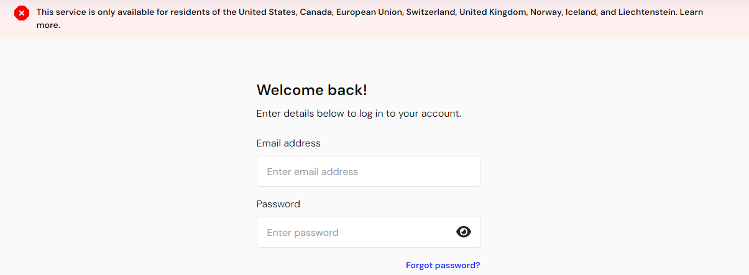749x275 pixels.
Task: Click the "Forgot password?" link
Action: coord(443,265)
